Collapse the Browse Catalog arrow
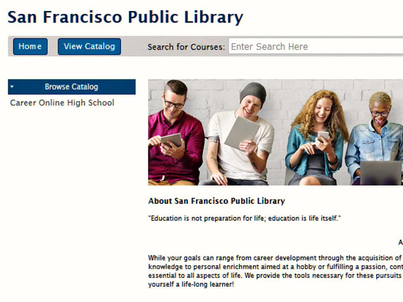This screenshot has height=302, width=403. click(x=12, y=87)
